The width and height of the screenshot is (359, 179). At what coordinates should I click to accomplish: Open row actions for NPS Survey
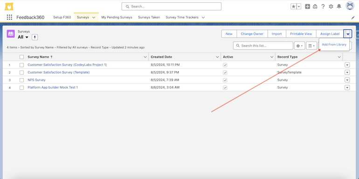pyautogui.click(x=347, y=80)
